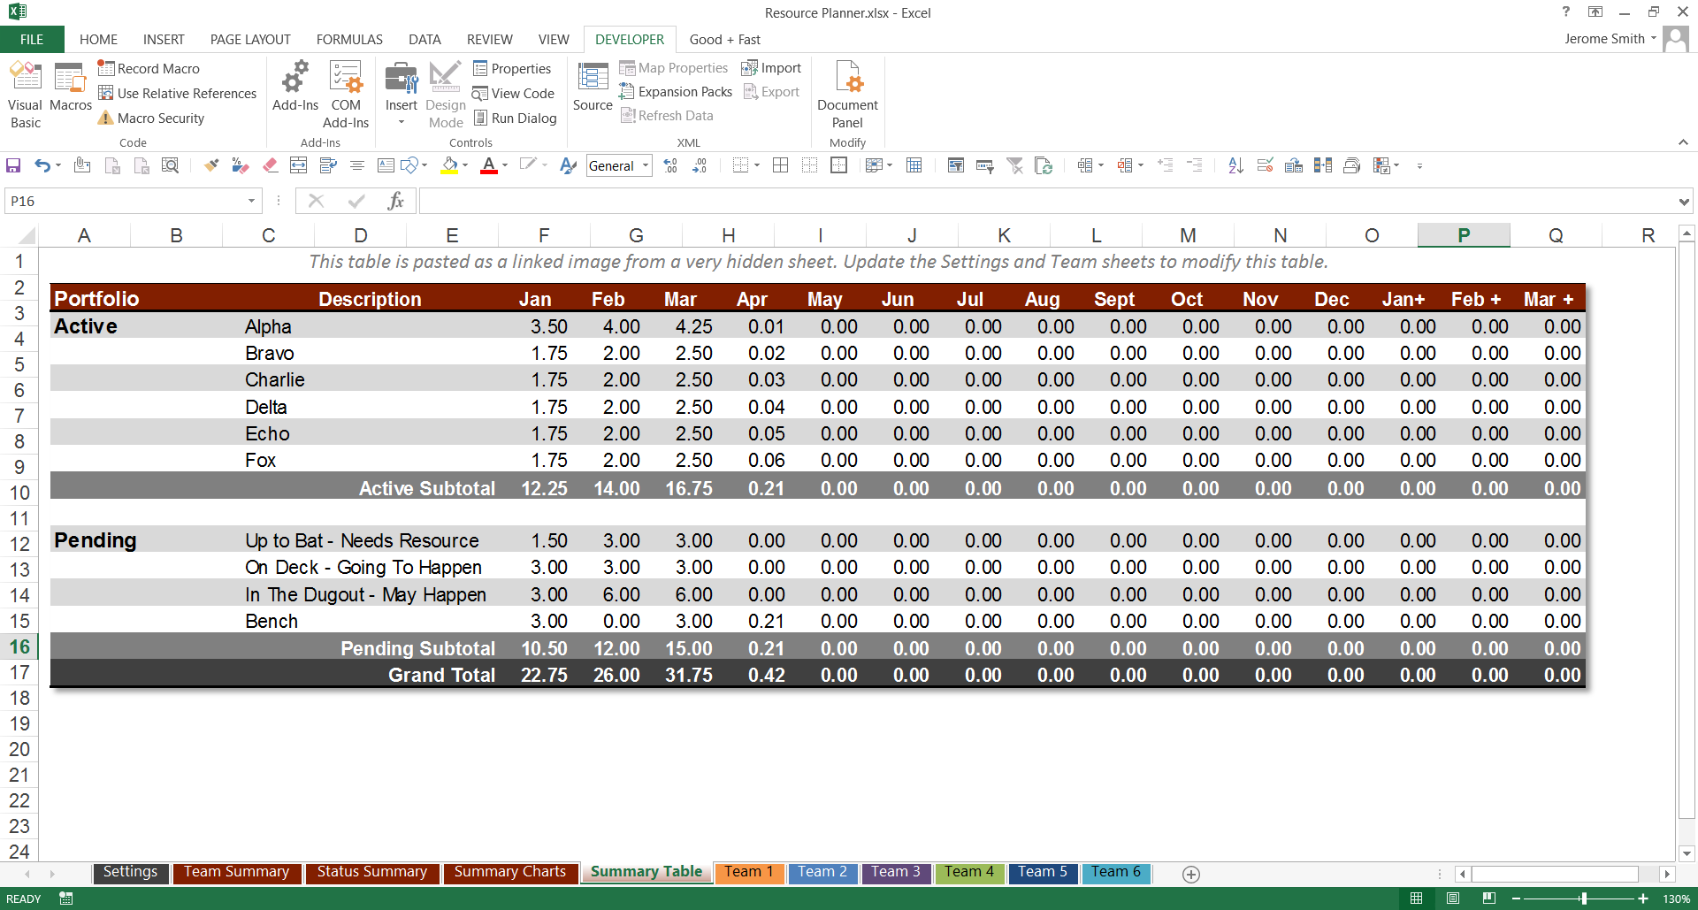1698x910 pixels.
Task: Open the General number format dropdown
Action: click(x=646, y=165)
